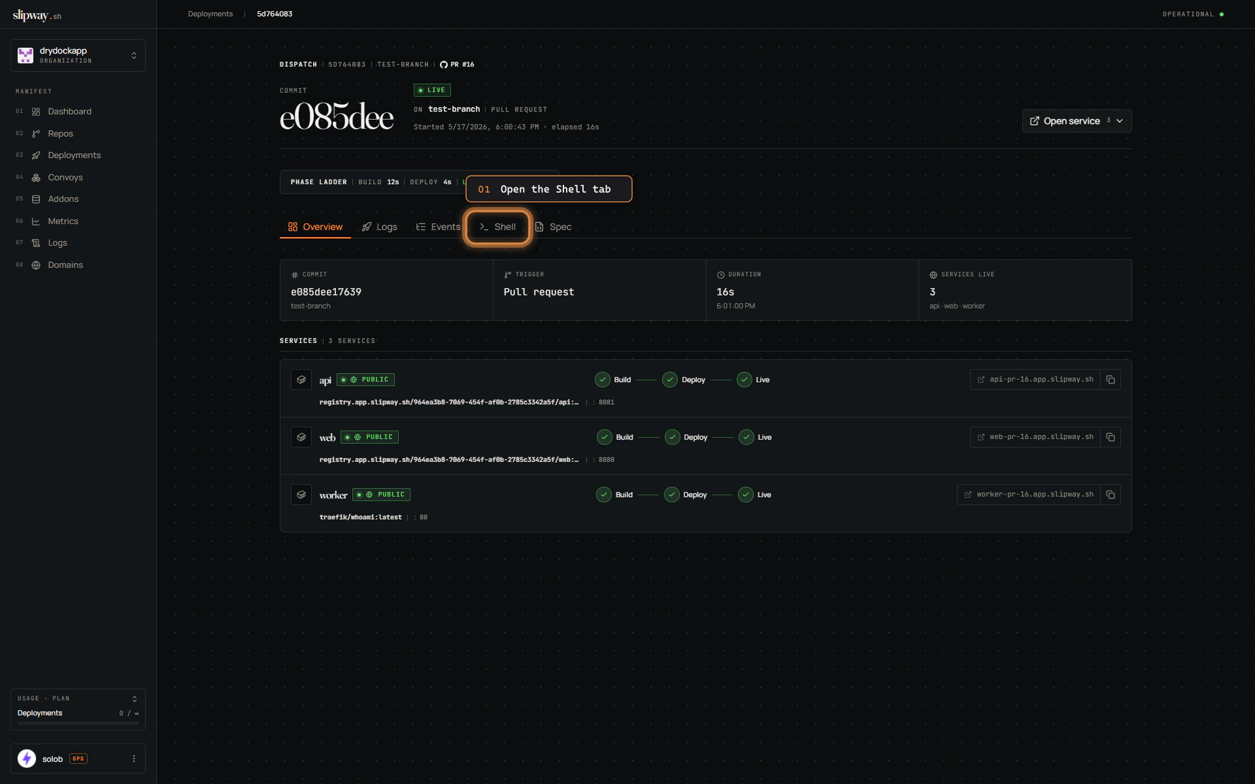This screenshot has width=1255, height=784.
Task: Expand the Usage Plan panel chevron
Action: pos(135,699)
